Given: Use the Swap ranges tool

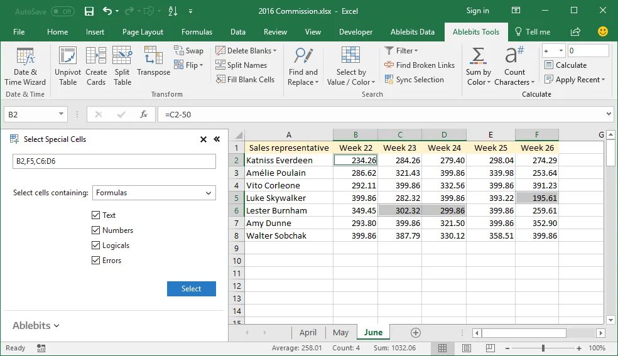Looking at the screenshot, I should pos(189,50).
